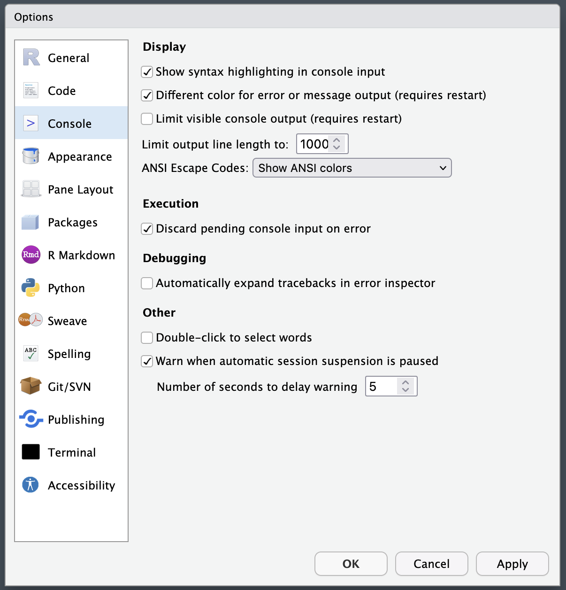Enable Limit visible console output checkbox
Screen dimensions: 566x590
(147, 119)
